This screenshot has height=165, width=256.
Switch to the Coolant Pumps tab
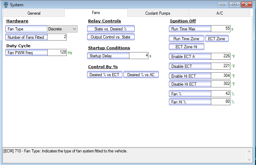point(158,13)
